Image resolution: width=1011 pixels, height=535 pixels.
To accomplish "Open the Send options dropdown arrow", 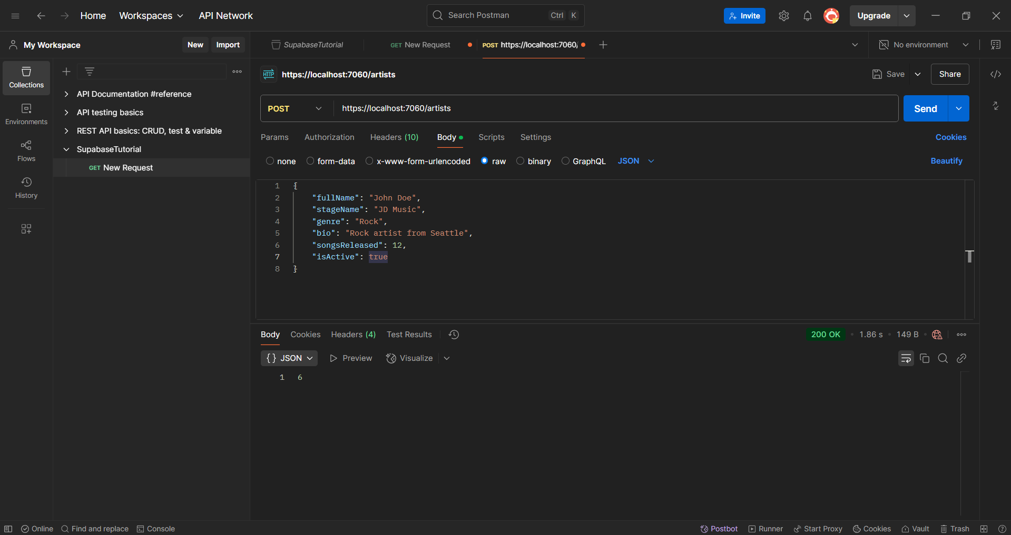I will 959,108.
